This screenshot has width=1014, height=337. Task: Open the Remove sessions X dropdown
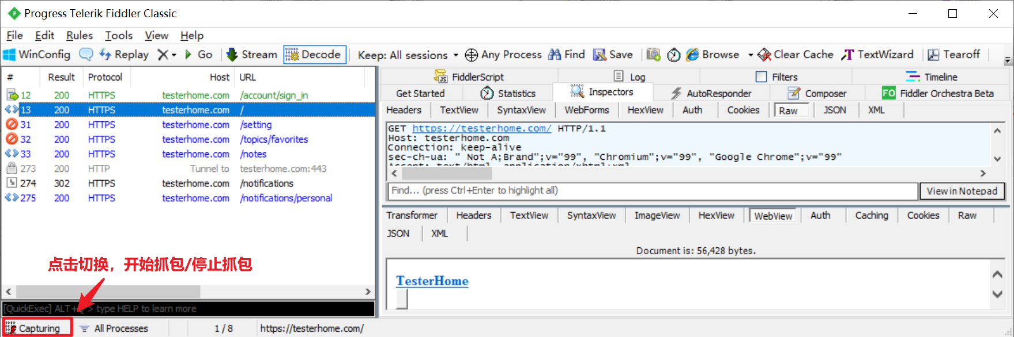167,55
